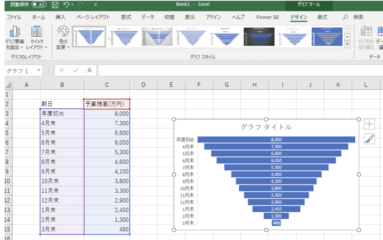The height and width of the screenshot is (240, 383).
Task: Toggle the 自動保存 AutoSave switch
Action: 39,4
